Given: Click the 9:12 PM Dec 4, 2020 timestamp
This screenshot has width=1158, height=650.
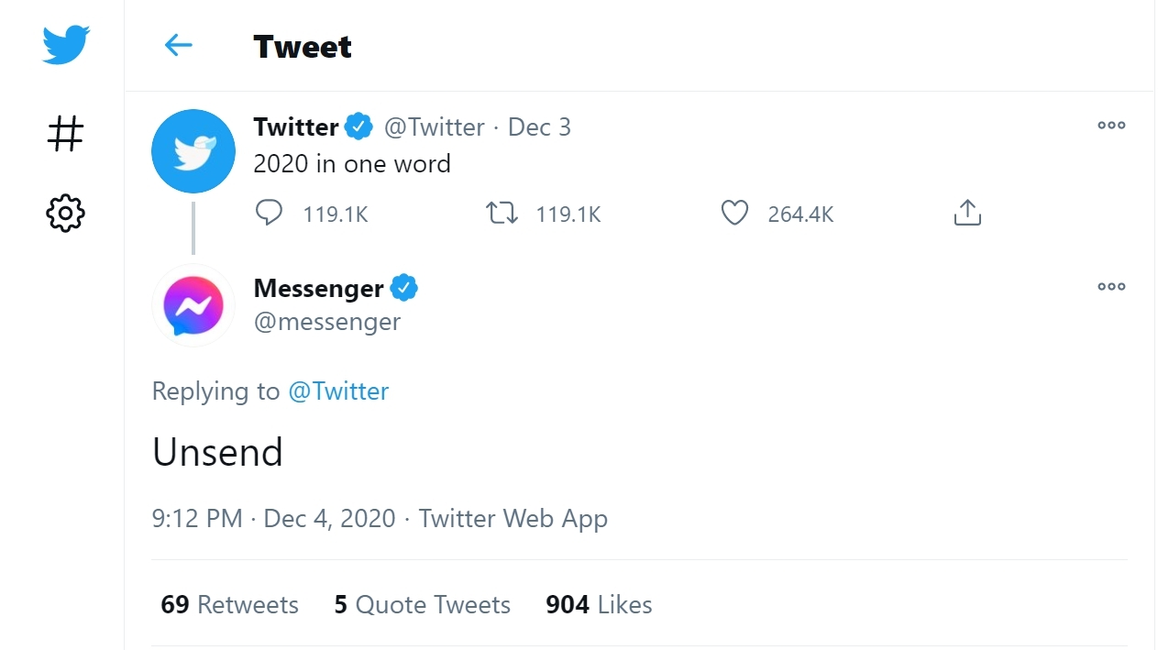Looking at the screenshot, I should 273,519.
